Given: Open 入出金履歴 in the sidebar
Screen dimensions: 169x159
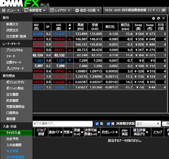Looking at the screenshot, I should tap(14, 145).
